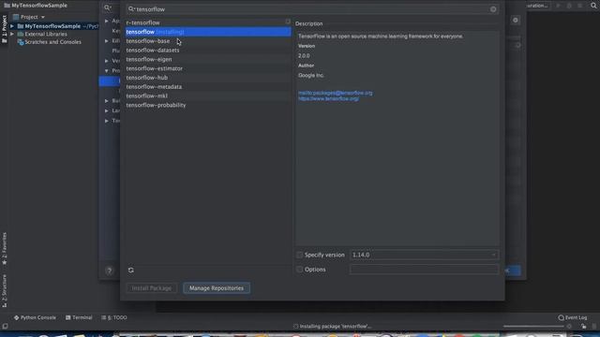This screenshot has width=600, height=337.
Task: Toggle tool window bars icon in status bar
Action: tap(5, 327)
